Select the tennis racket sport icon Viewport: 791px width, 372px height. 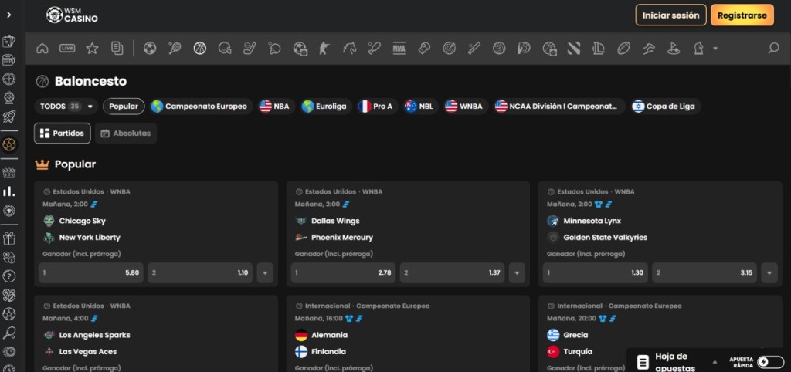coord(175,49)
